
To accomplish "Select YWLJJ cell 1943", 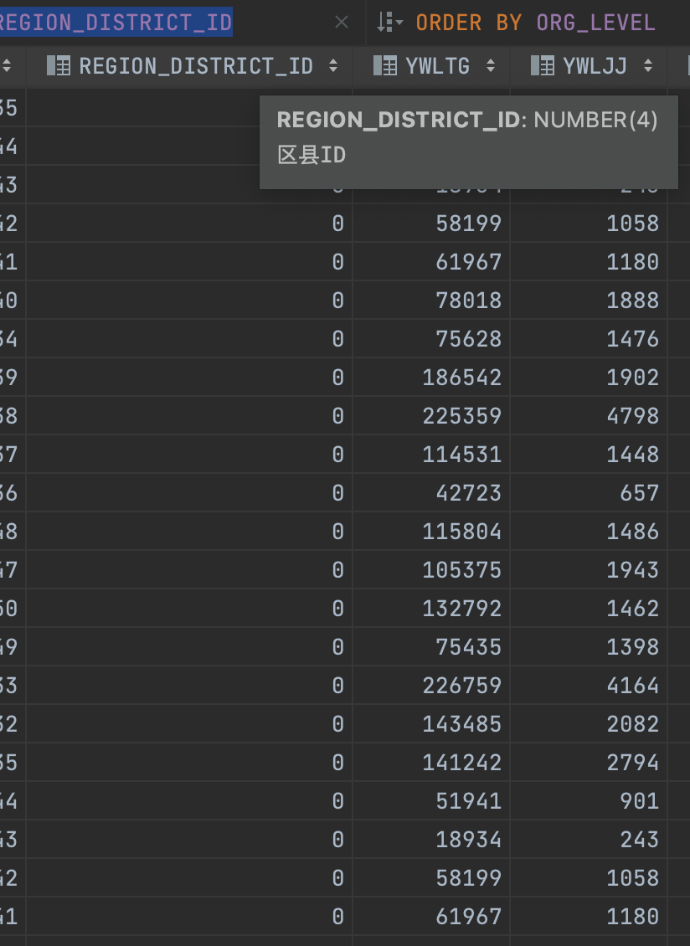I will [589, 569].
